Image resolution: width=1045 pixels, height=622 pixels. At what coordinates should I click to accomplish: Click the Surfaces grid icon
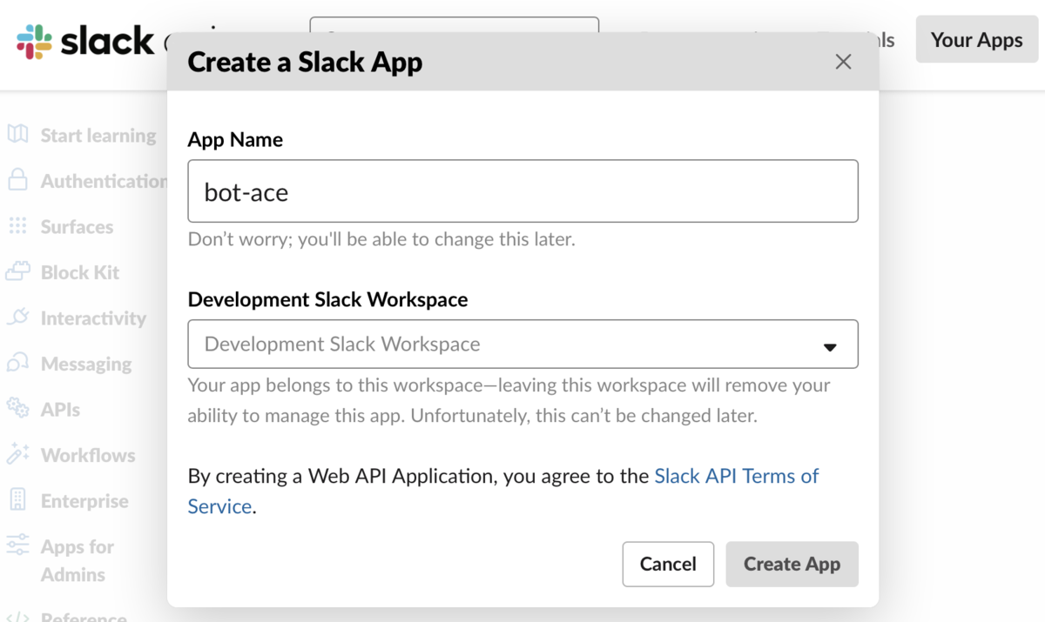point(17,226)
